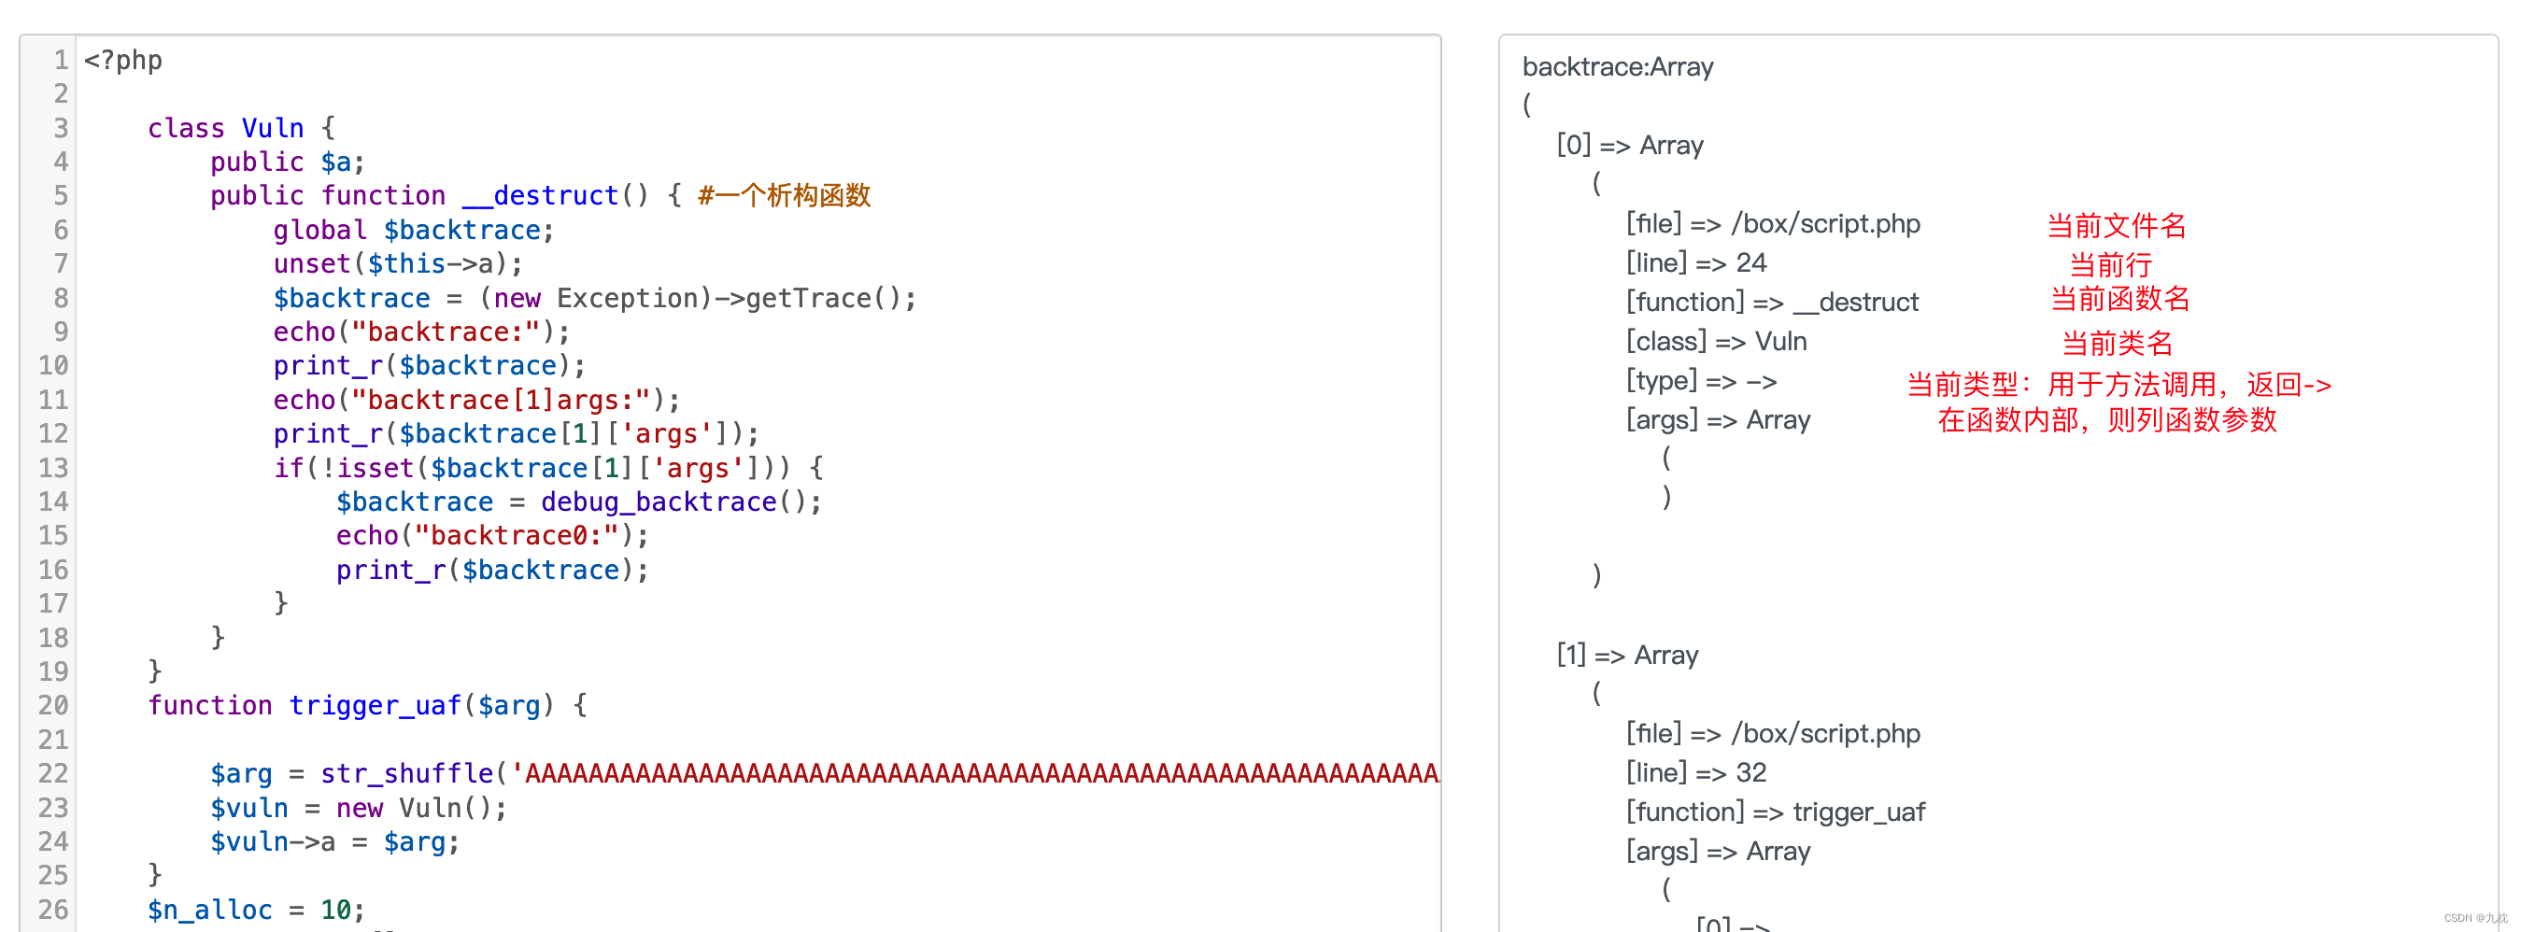Click 'function trigger_uaf($arg) {' on line 20
2522x932 pixels.
tap(367, 706)
